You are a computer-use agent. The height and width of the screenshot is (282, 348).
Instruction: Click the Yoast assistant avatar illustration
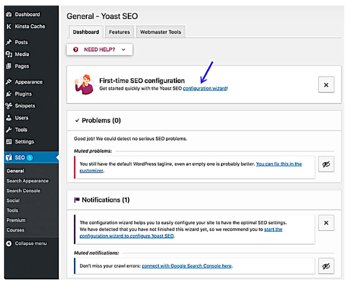84,84
